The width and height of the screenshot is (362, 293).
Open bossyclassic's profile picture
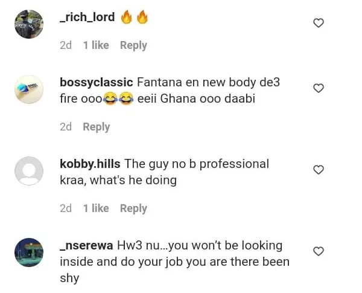(29, 89)
